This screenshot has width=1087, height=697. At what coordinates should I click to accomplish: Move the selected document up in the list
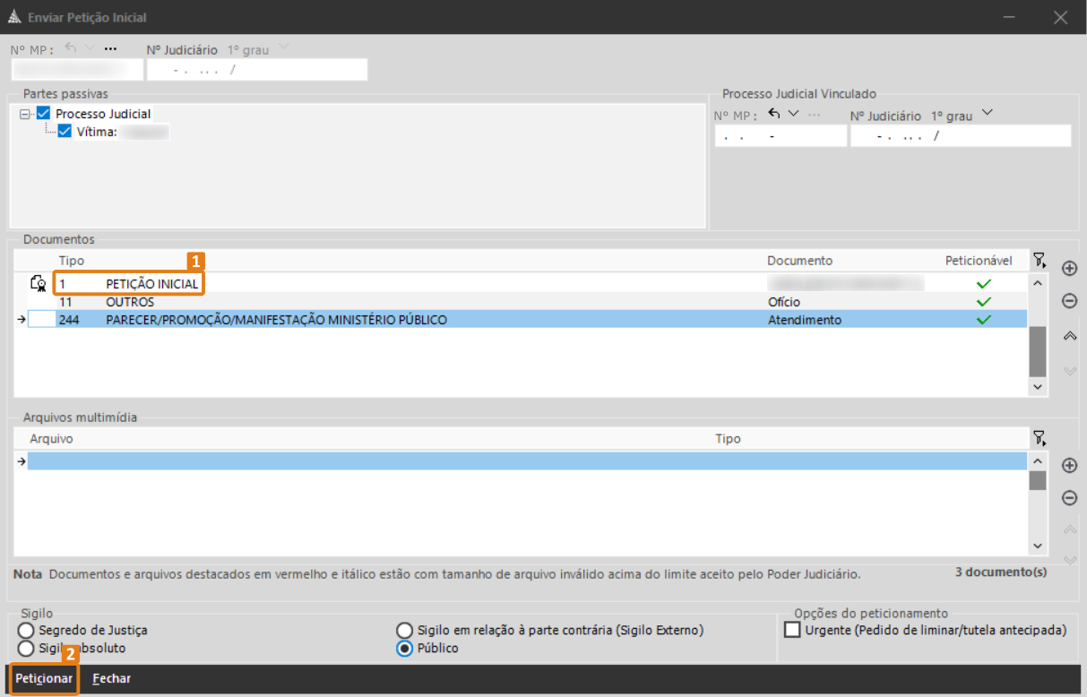pos(1069,336)
